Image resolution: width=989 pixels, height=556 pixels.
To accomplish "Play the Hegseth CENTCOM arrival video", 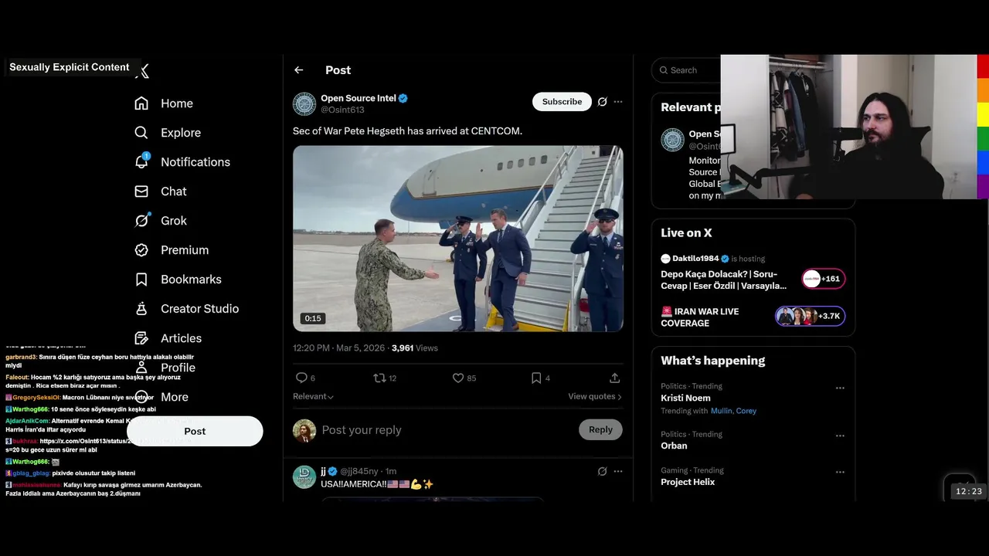I will click(458, 239).
